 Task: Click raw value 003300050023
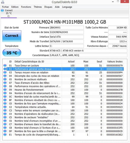[x=115, y=107]
